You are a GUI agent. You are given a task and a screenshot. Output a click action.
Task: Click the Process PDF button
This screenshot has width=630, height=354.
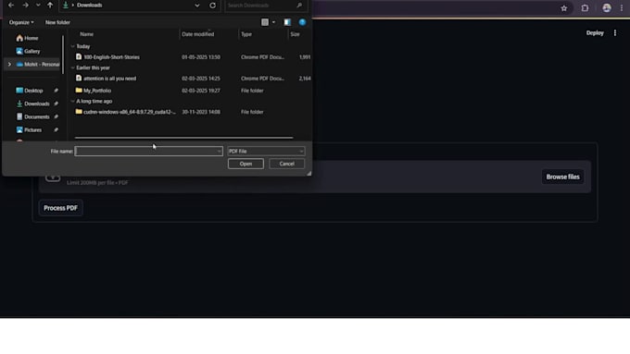60,208
